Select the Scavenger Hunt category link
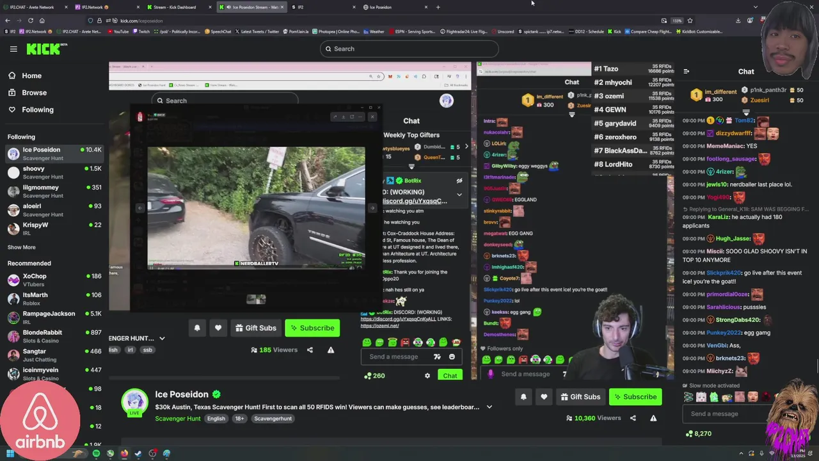 [178, 419]
